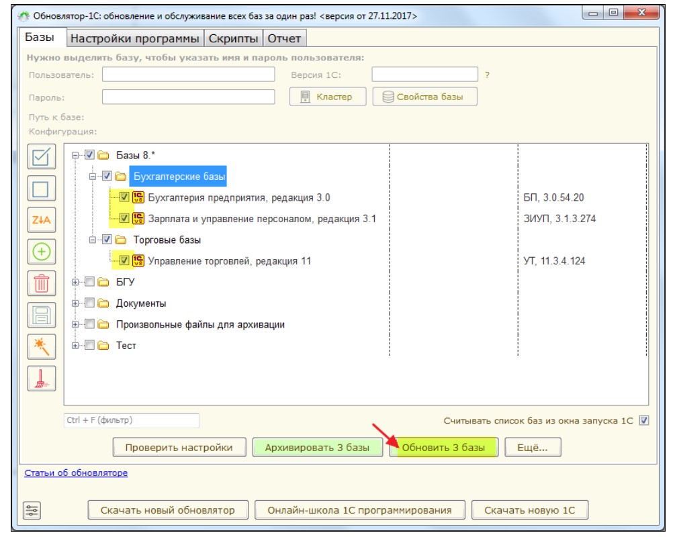Click the deselect-all empty box sidebar icon
This screenshot has width=677, height=537.
click(x=42, y=188)
